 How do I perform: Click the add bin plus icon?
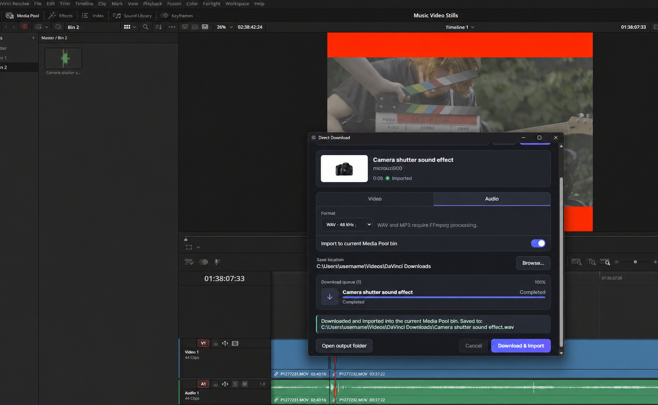pyautogui.click(x=33, y=38)
